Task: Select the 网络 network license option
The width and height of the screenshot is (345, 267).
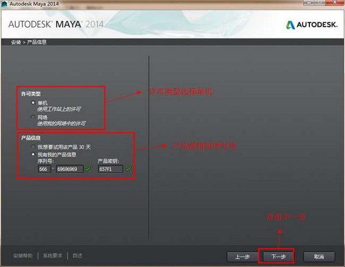Action: [33, 117]
